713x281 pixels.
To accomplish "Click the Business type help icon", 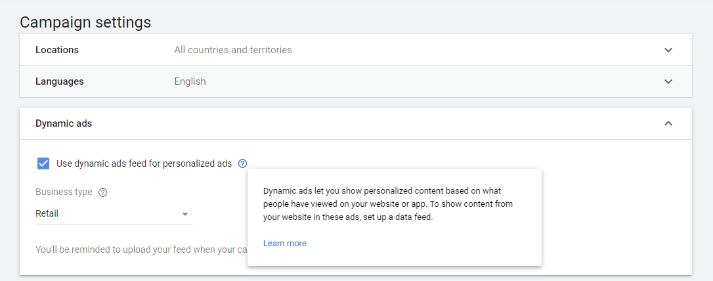I will point(102,192).
